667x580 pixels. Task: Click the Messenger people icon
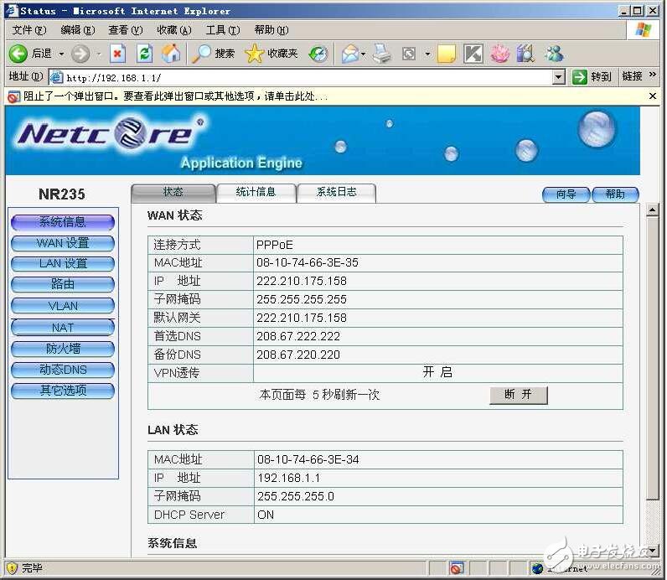pos(555,54)
